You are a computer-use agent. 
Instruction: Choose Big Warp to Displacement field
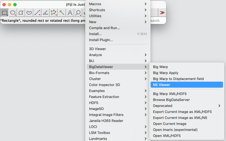click(187, 79)
